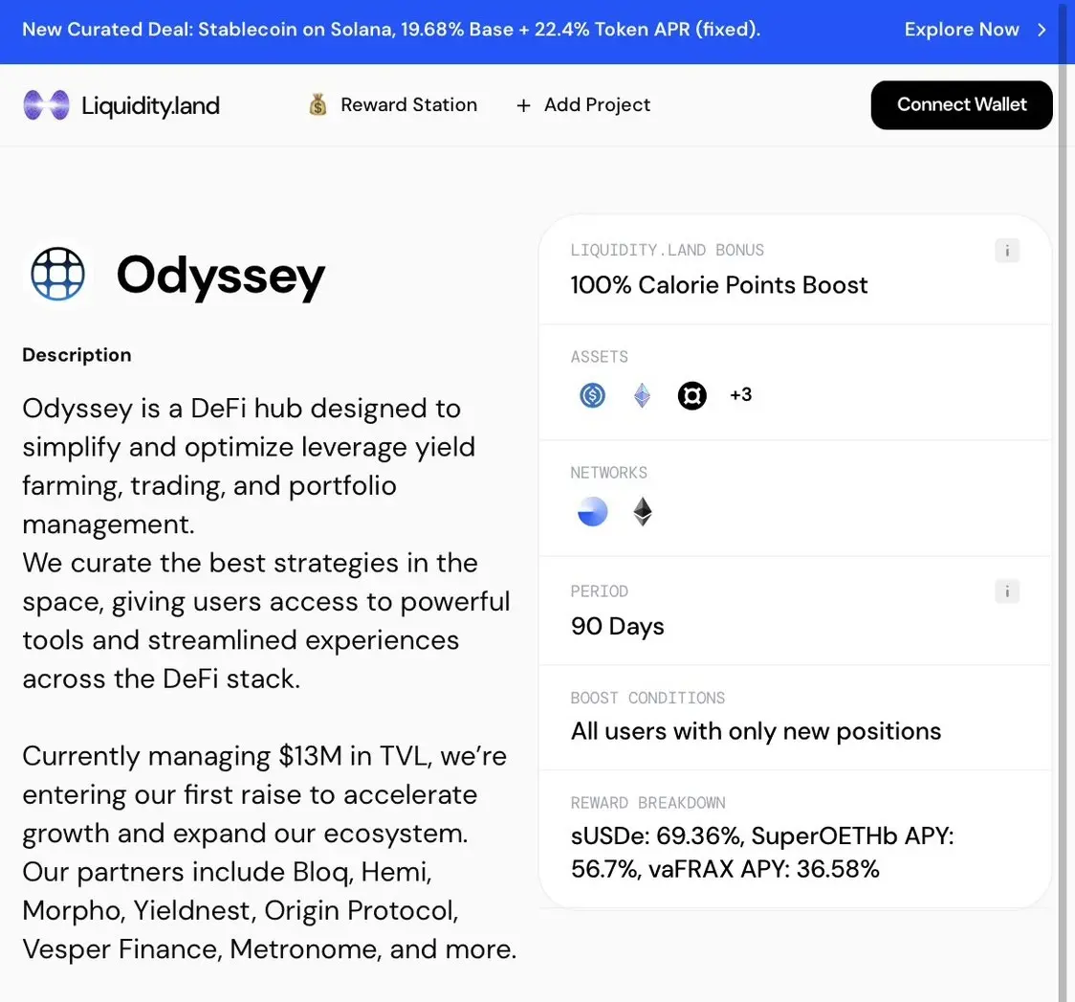Click the Ethereum network icon under Networks
The image size is (1075, 1002).
pyautogui.click(x=643, y=512)
